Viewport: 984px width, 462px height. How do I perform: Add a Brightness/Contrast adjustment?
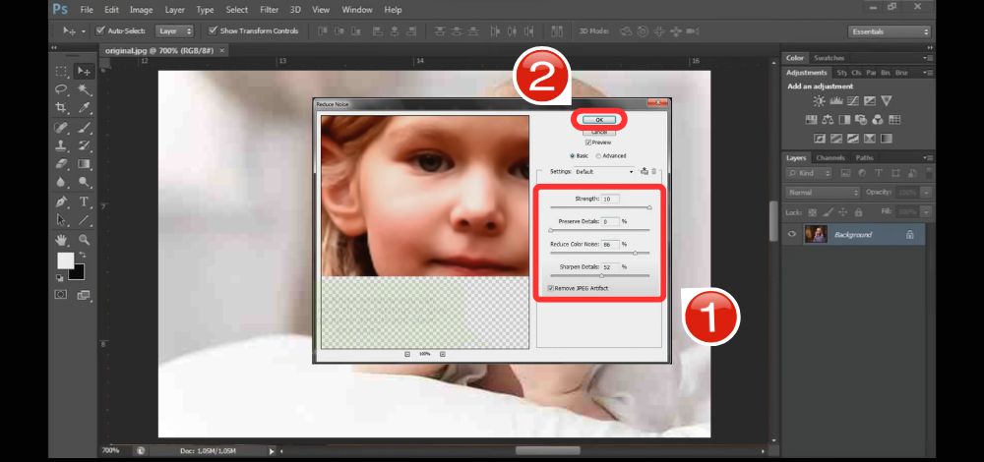click(819, 100)
